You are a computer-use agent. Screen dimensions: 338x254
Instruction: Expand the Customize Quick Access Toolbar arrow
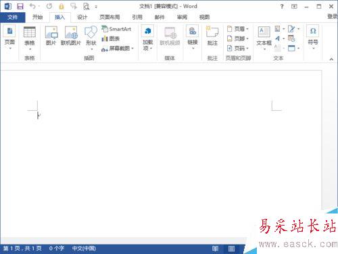tap(96, 7)
